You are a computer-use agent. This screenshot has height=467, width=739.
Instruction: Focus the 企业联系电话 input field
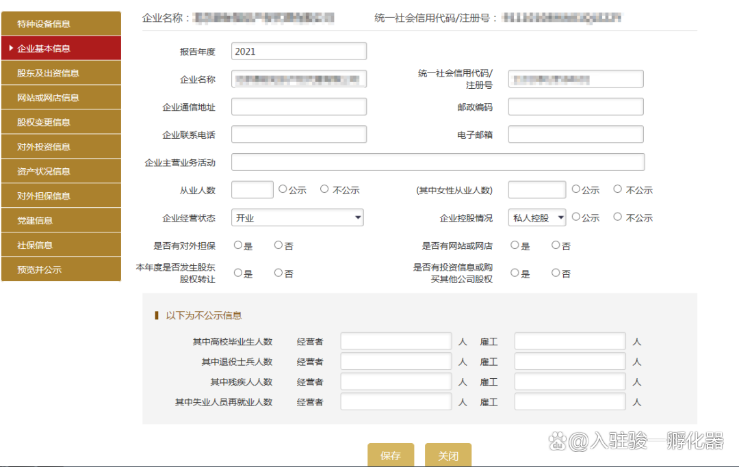[299, 135]
